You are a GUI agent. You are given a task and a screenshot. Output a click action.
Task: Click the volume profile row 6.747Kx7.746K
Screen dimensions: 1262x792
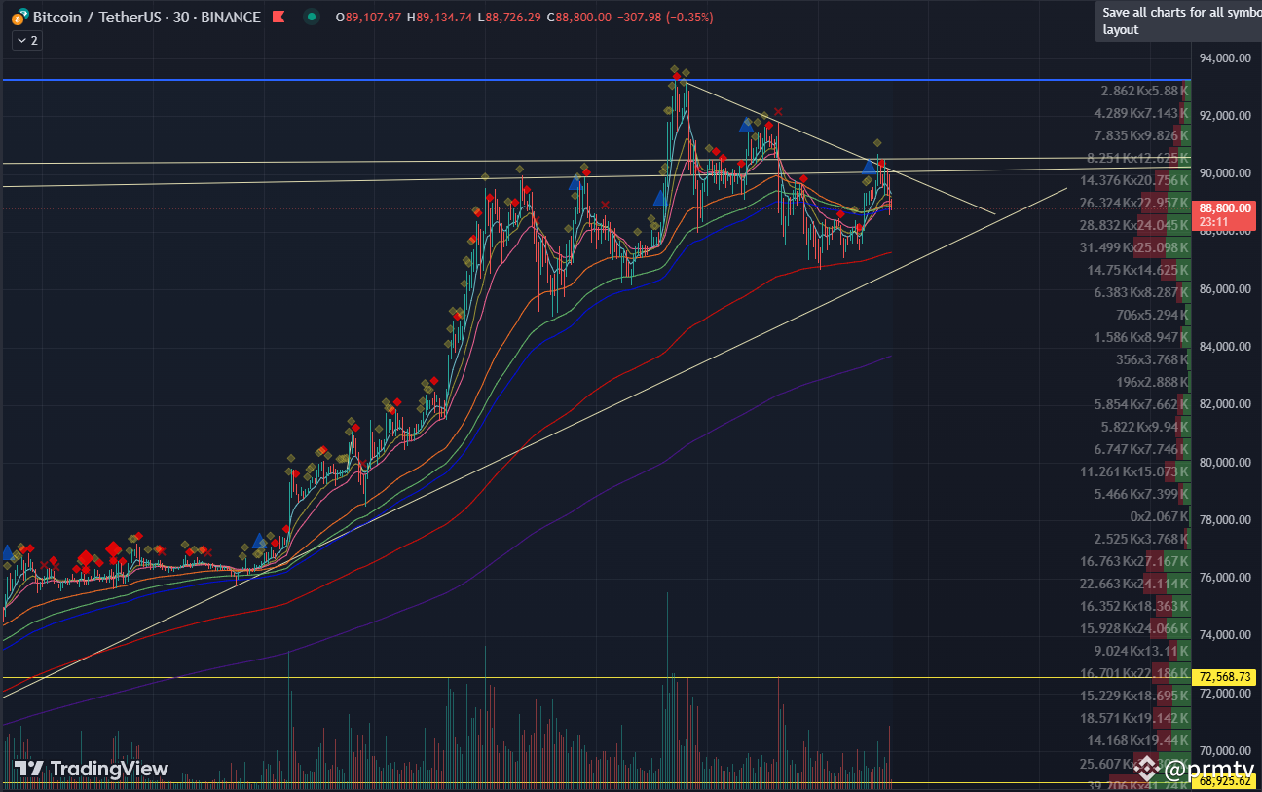(1141, 449)
